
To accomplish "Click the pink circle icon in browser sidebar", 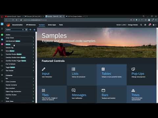I will coord(2,44).
